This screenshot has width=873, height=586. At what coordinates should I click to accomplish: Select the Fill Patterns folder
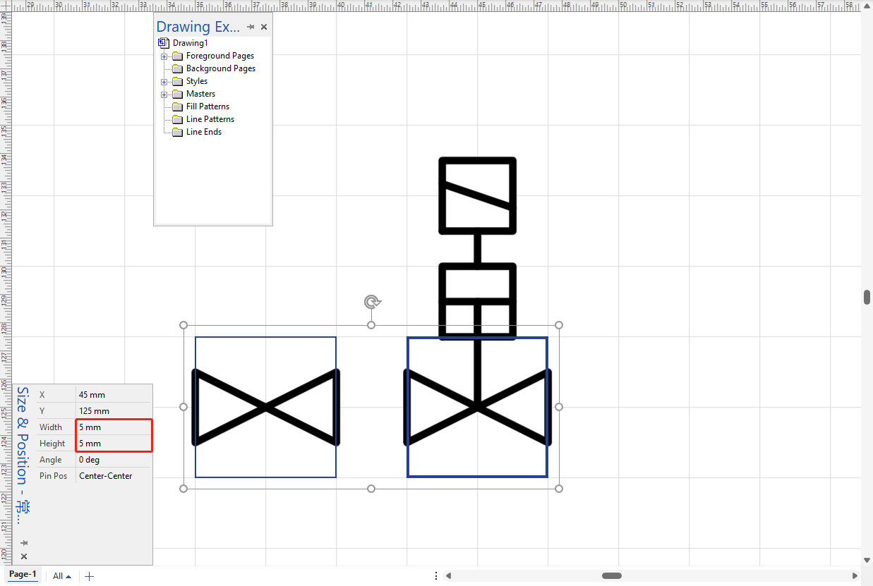(x=207, y=106)
